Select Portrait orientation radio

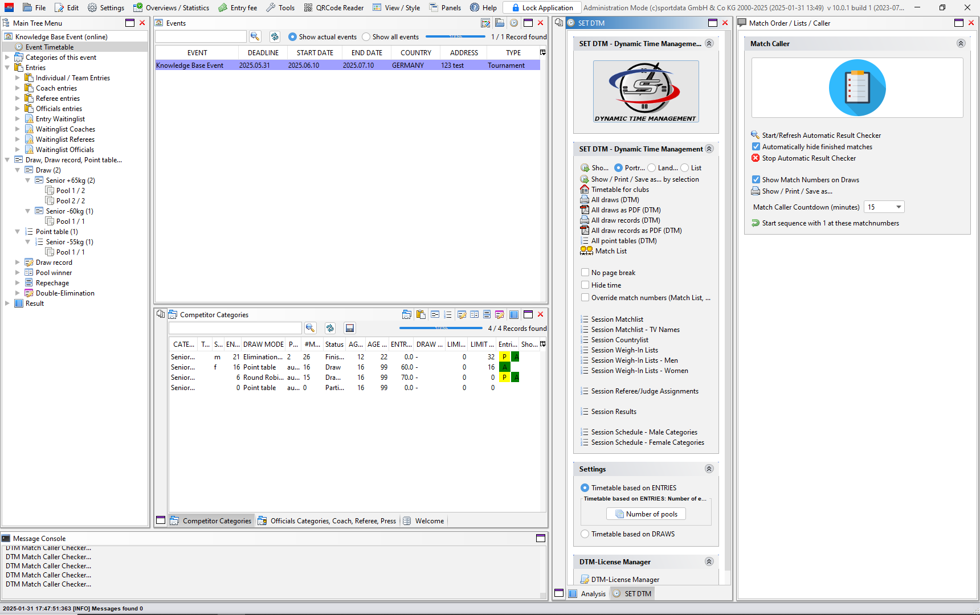[618, 168]
